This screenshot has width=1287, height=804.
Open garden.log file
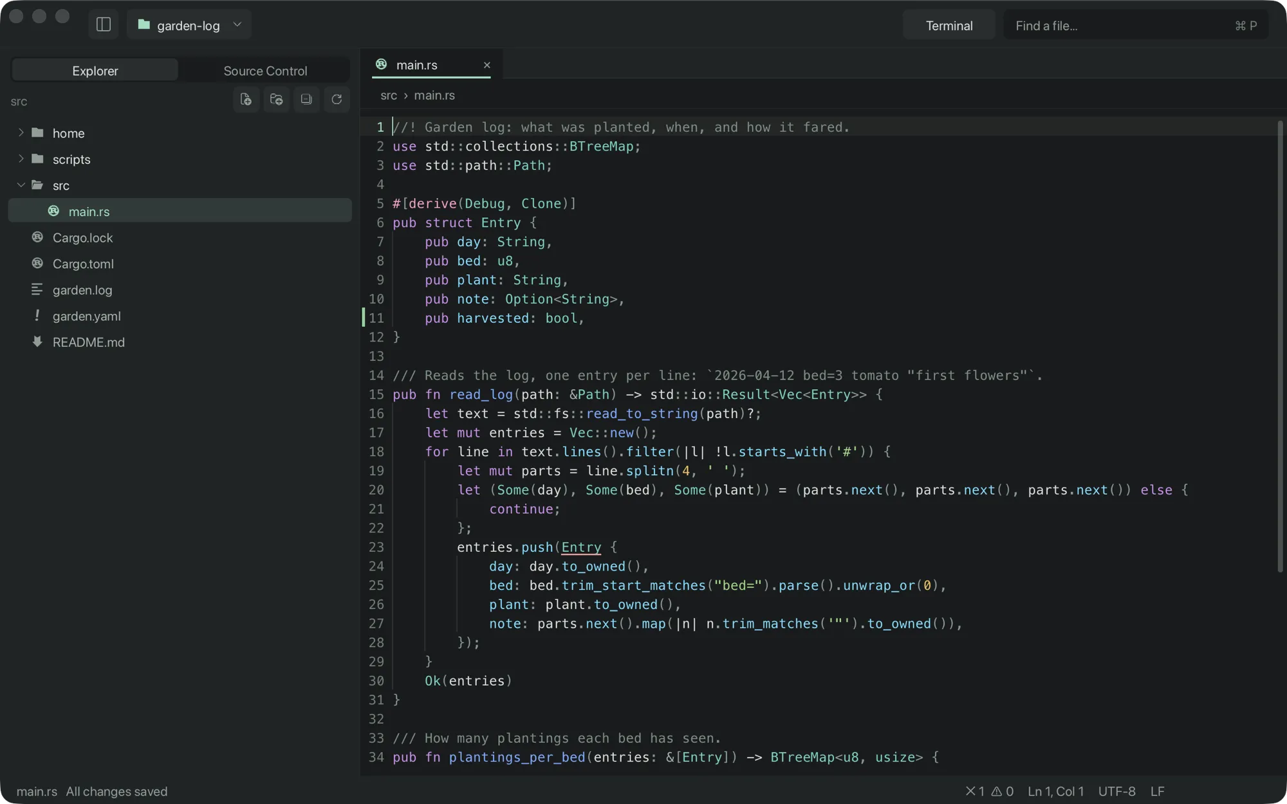click(x=180, y=290)
